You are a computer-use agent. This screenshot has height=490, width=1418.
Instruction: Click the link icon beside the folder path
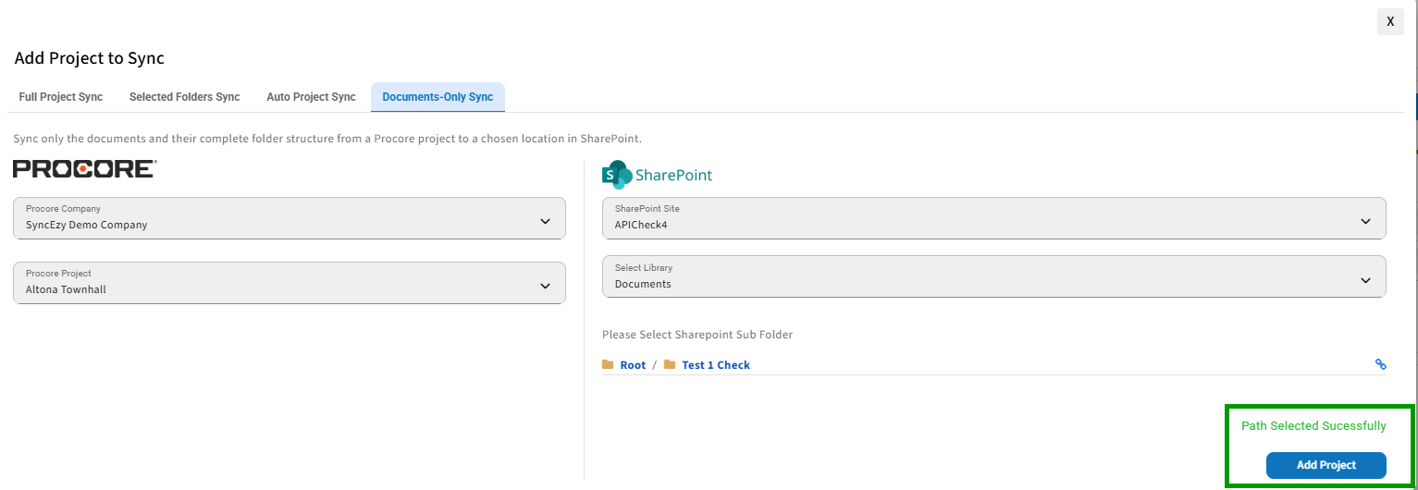click(1381, 365)
